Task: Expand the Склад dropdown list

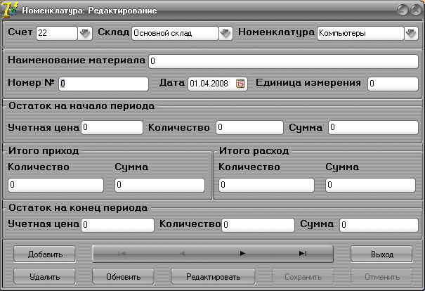Action: click(225, 33)
